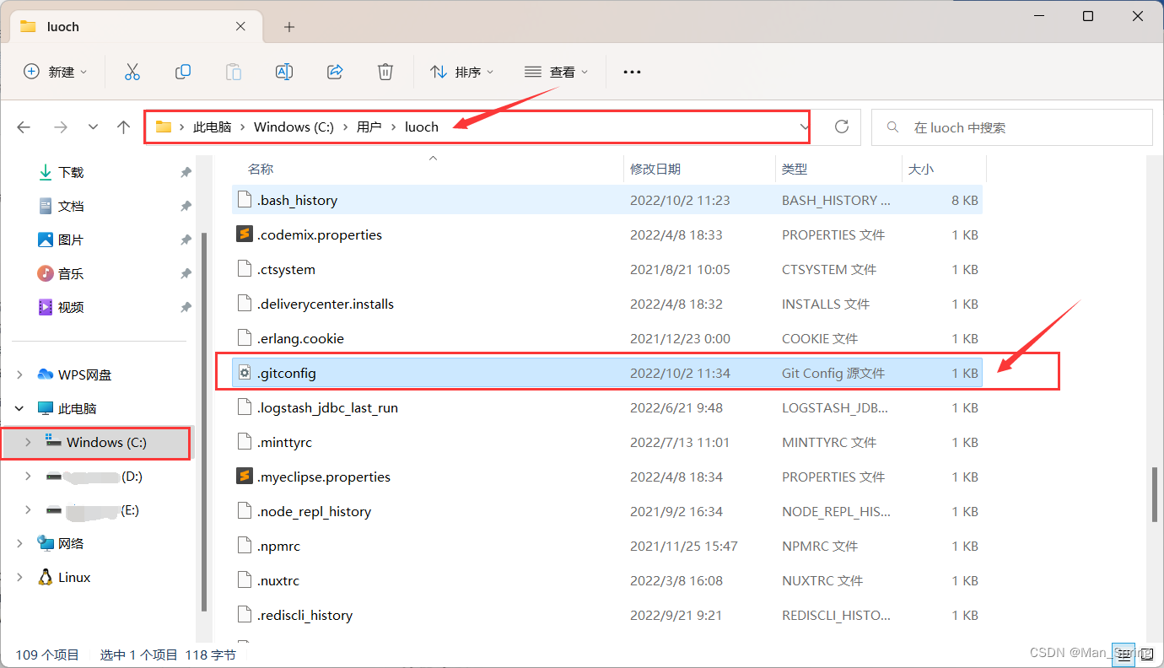Close the luoch tab
Screen dimensions: 1164x668
pos(240,26)
